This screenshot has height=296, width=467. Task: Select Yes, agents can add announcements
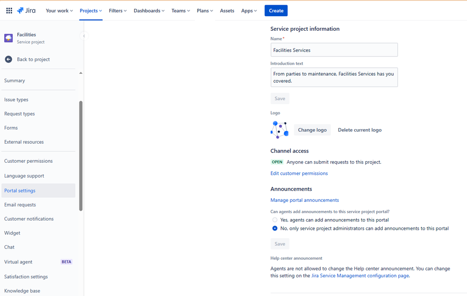pos(275,220)
